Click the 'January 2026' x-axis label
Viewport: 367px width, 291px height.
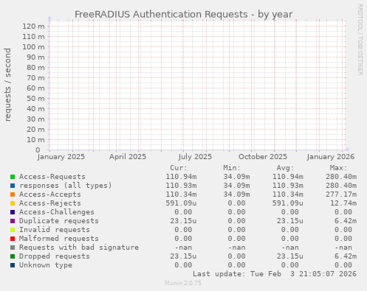331,157
